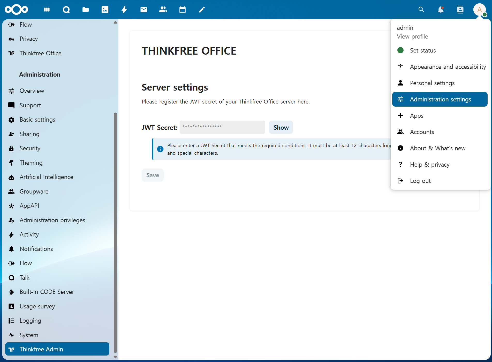
Task: Click sidebar scrollbar down arrow
Action: click(x=115, y=357)
